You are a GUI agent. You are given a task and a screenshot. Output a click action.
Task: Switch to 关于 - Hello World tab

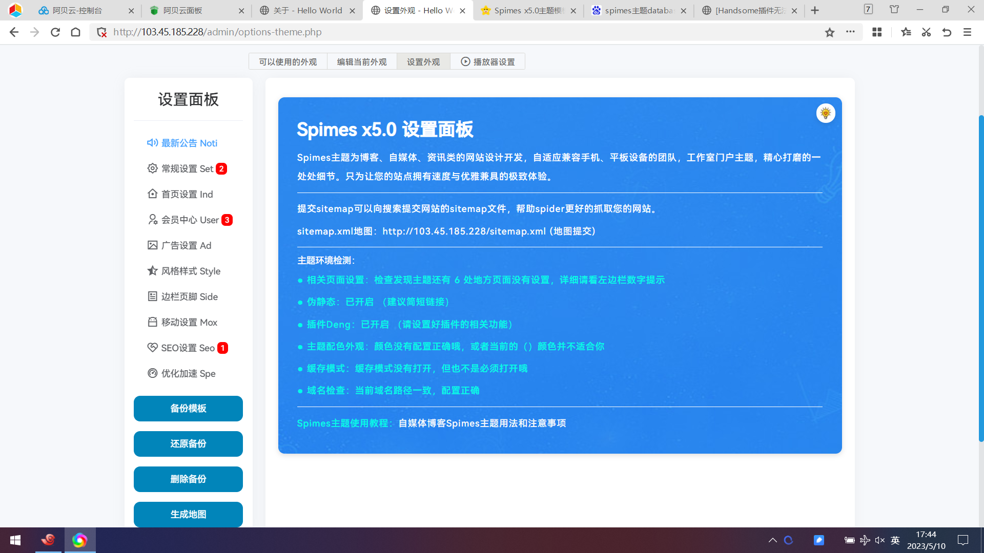[x=306, y=10]
